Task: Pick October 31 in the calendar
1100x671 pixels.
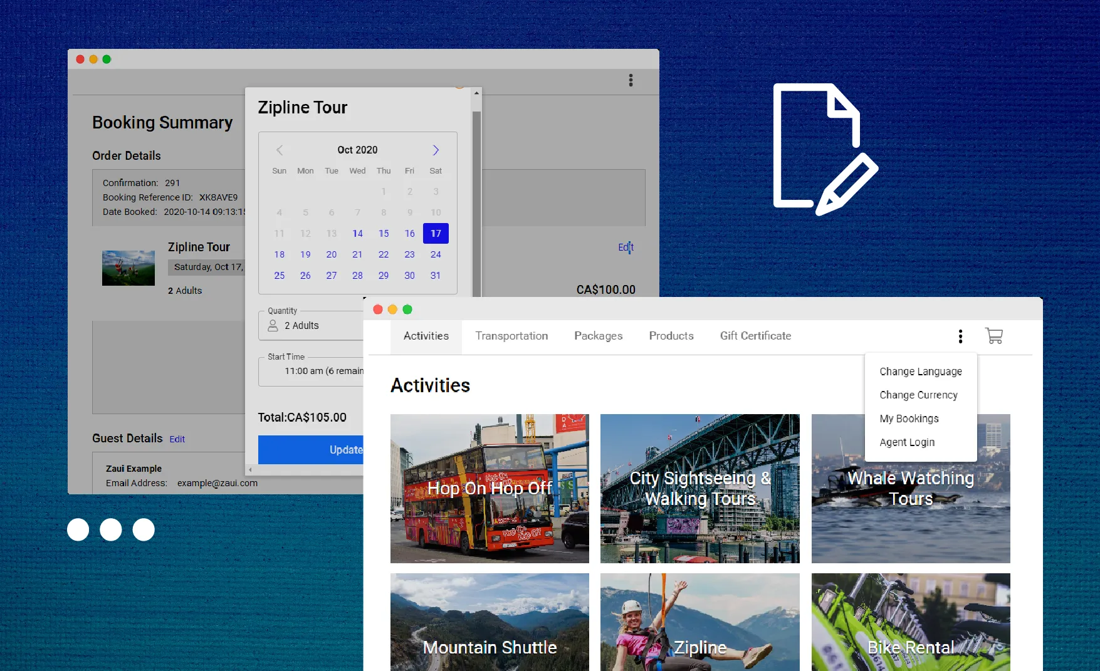Action: 436,275
